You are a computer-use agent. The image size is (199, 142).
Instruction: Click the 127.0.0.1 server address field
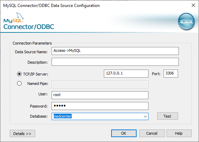[x=126, y=73]
